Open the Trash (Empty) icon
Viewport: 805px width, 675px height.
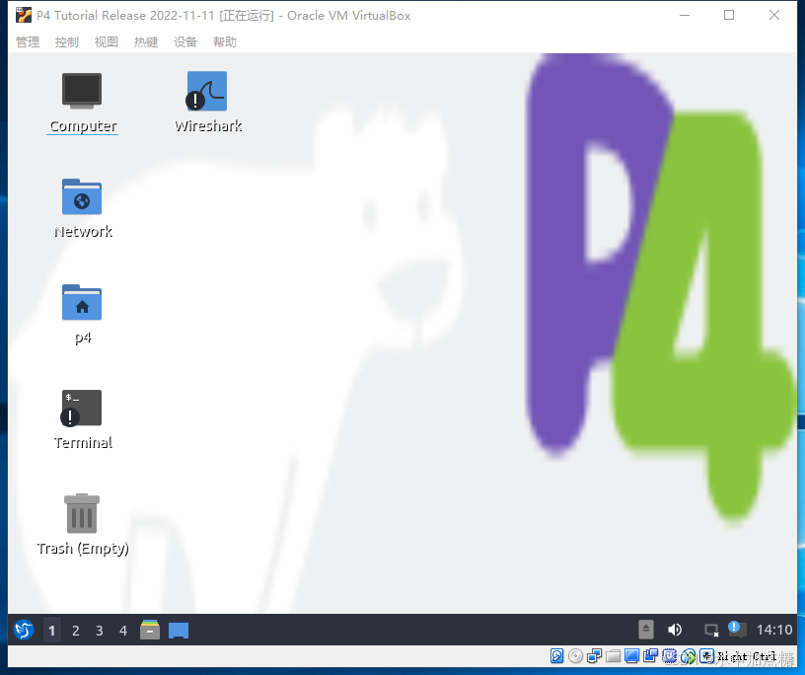(x=82, y=525)
